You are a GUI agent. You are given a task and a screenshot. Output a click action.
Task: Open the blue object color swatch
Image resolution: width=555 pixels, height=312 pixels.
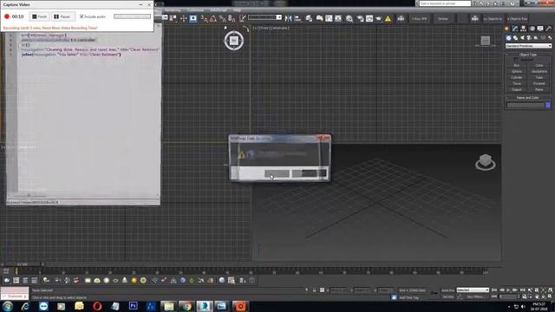[x=548, y=105]
